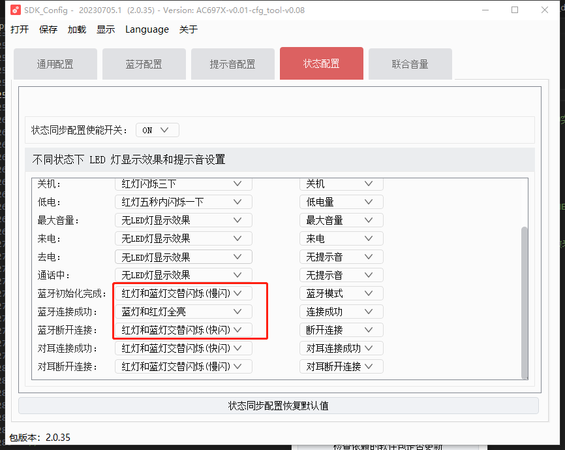Viewport: 565px width, 450px height.
Task: Open the 加载 menu
Action: [x=77, y=29]
